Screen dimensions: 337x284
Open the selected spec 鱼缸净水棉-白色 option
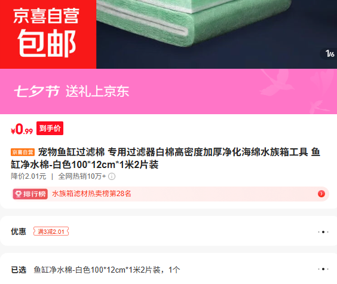tap(107, 270)
